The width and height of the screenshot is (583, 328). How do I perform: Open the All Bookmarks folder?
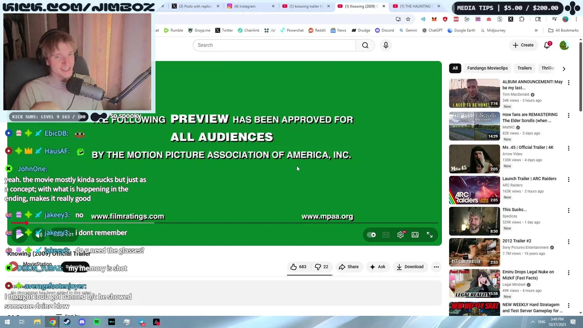pos(563,31)
